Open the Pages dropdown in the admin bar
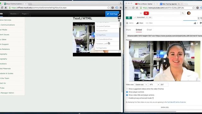This screenshot has height=114, width=202. [x=25, y=14]
